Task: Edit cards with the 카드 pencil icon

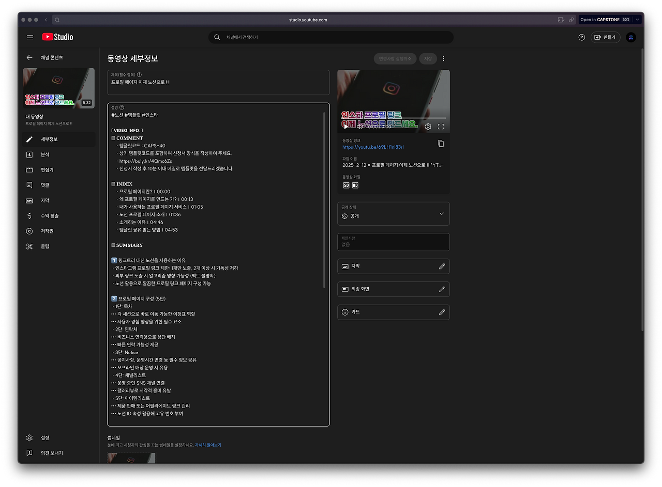Action: tap(442, 312)
